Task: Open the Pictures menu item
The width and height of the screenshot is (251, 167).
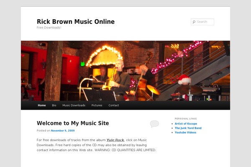Action: [97, 105]
